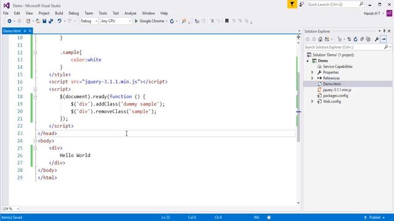Refresh the Solution Explorer

(355, 39)
